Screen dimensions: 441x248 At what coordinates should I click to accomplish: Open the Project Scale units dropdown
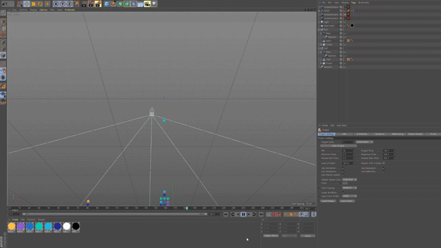pos(365,142)
